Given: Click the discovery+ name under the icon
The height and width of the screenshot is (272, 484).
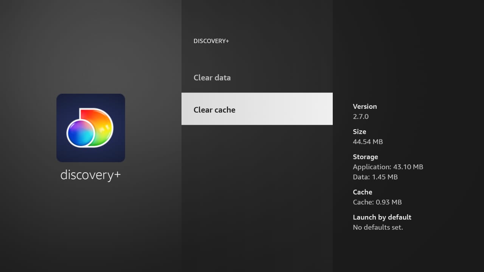Looking at the screenshot, I should point(91,175).
